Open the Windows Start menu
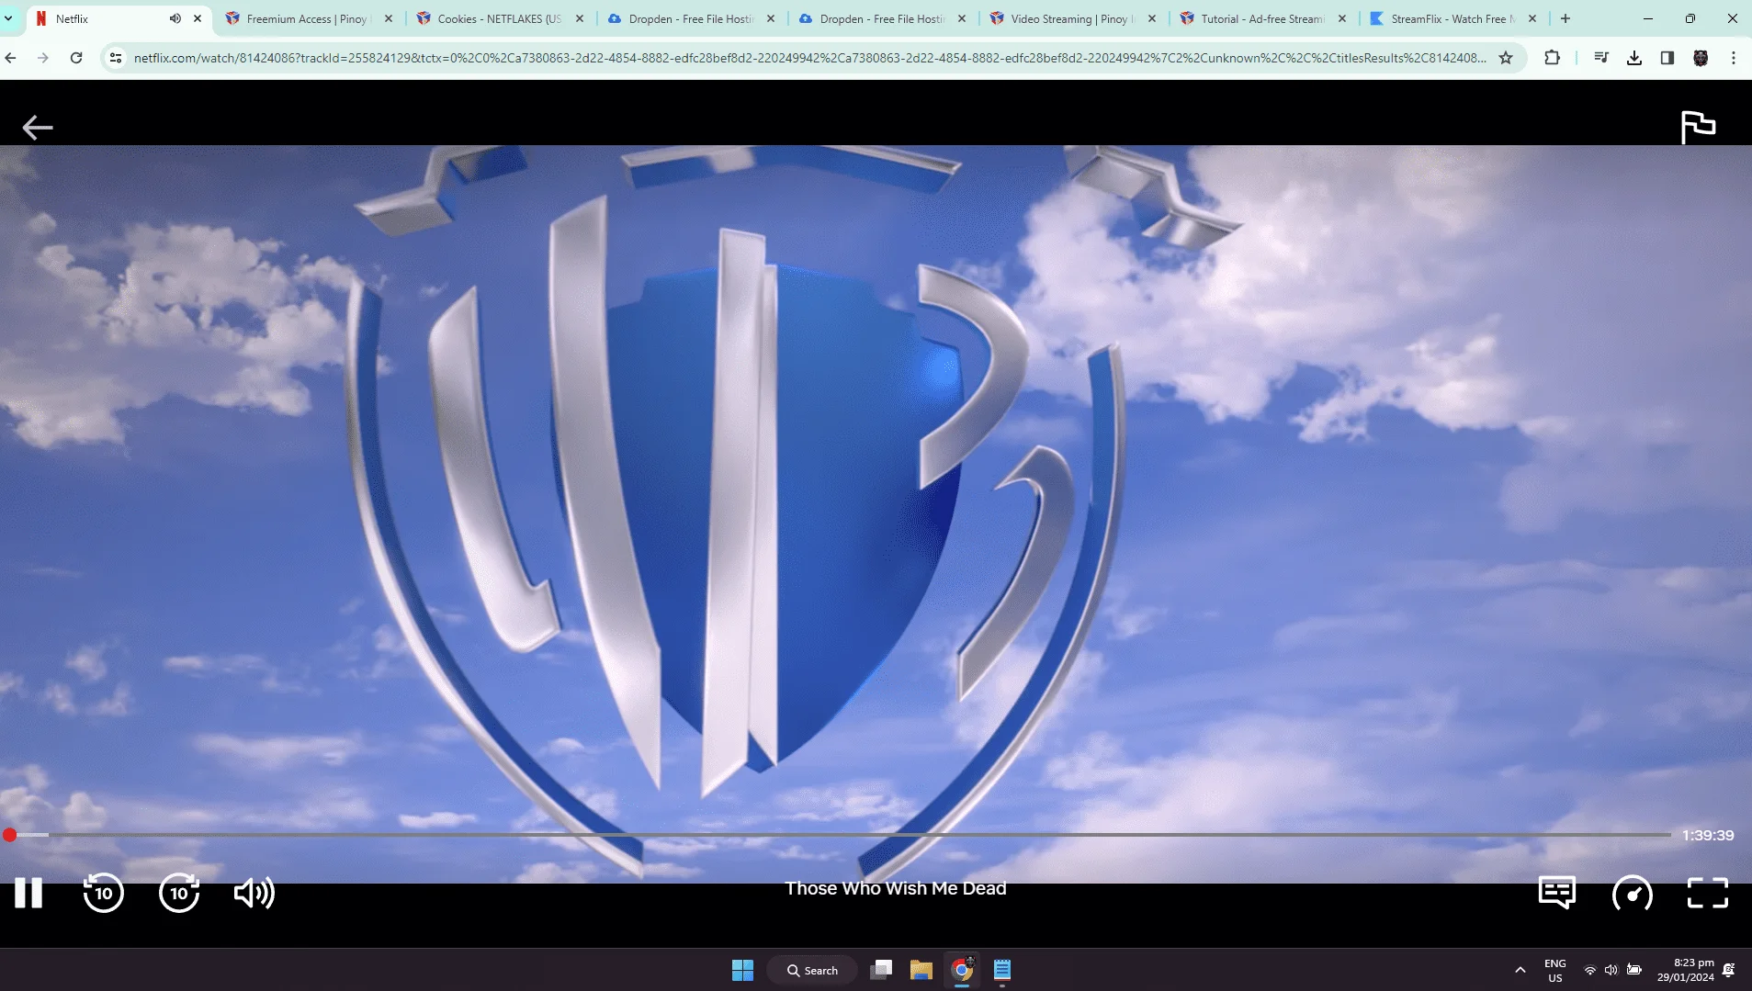 click(x=742, y=970)
